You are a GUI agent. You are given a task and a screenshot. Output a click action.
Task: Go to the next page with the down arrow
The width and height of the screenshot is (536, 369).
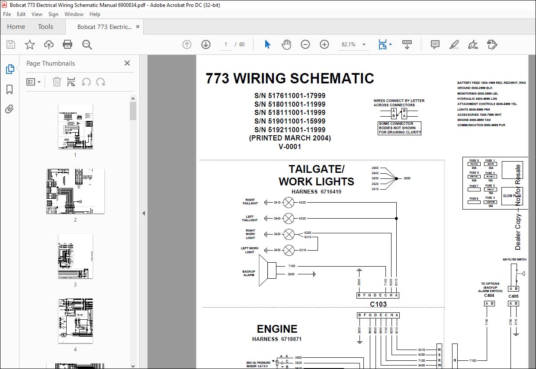(205, 45)
